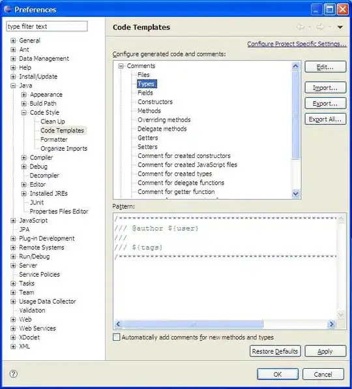
Task: Click the template list vertical scrollbar thumb
Action: (295, 116)
